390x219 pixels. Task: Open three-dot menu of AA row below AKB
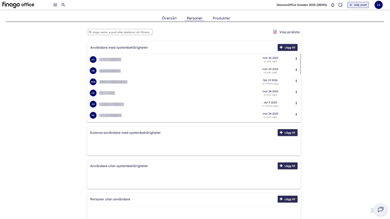pyautogui.click(x=296, y=92)
